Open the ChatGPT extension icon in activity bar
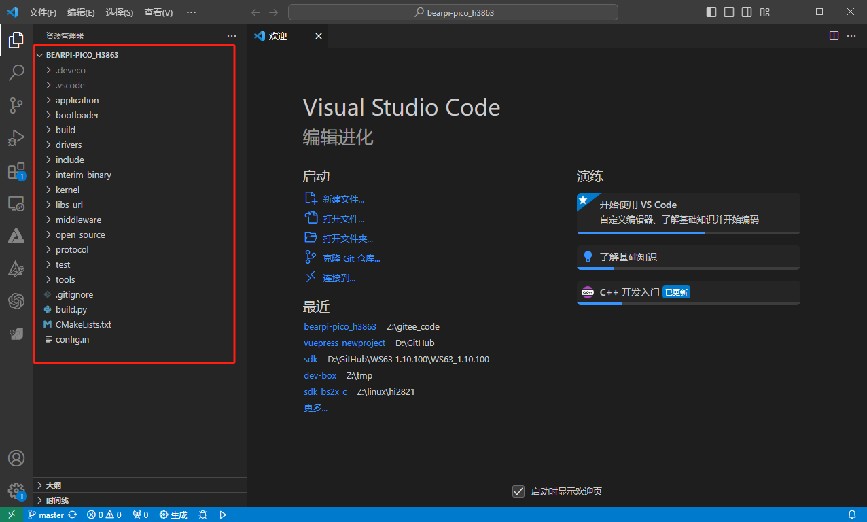The height and width of the screenshot is (522, 867). point(16,301)
